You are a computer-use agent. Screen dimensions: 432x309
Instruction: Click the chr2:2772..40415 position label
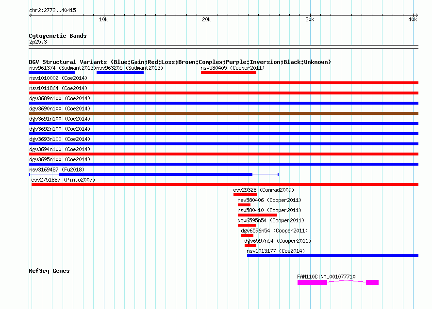coord(52,11)
